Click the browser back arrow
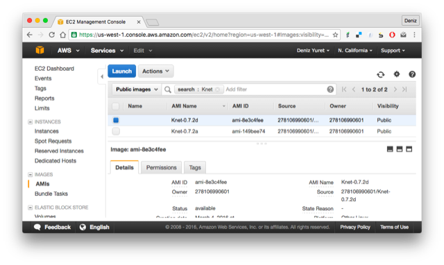 click(x=29, y=35)
